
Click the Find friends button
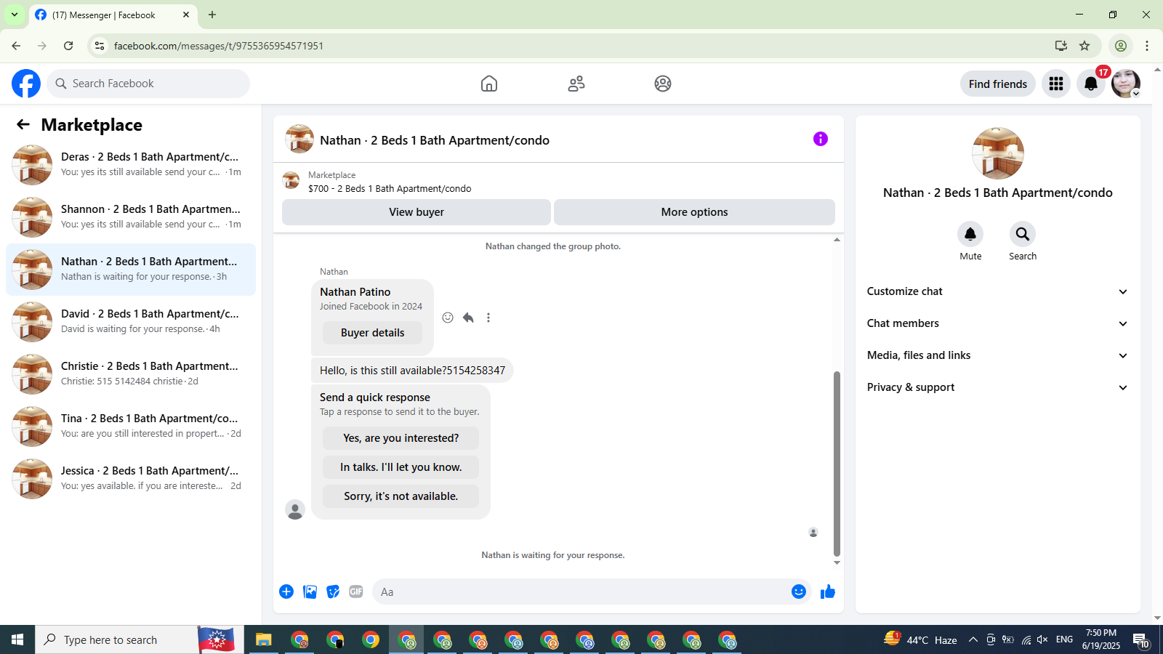pyautogui.click(x=998, y=84)
